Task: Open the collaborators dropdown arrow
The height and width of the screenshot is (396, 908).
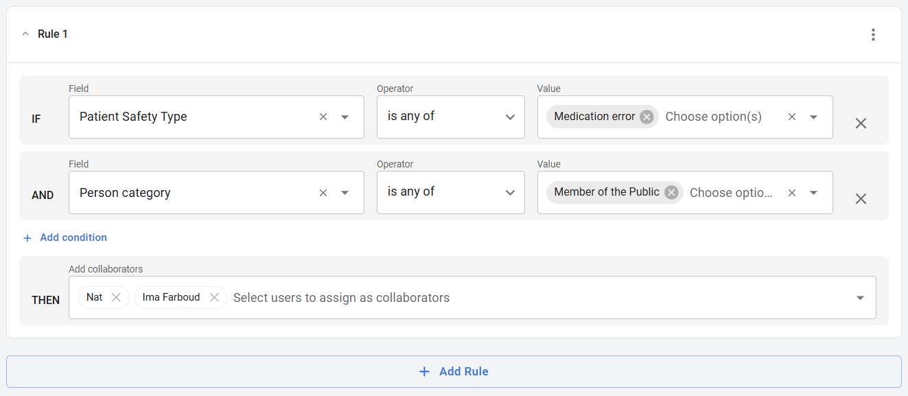Action: 860,298
